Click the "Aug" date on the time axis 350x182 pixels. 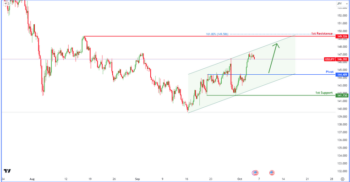click(x=32, y=179)
